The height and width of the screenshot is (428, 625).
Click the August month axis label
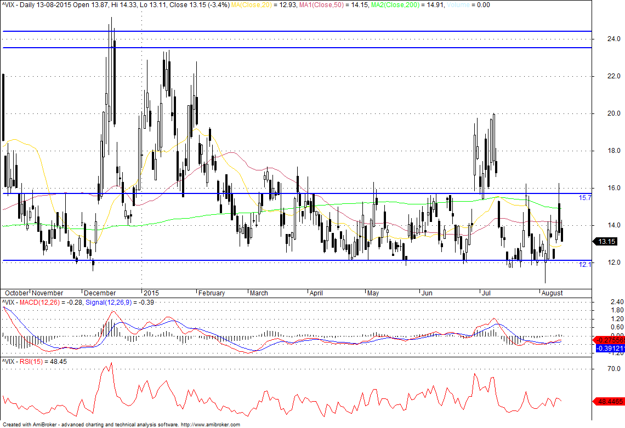552,293
